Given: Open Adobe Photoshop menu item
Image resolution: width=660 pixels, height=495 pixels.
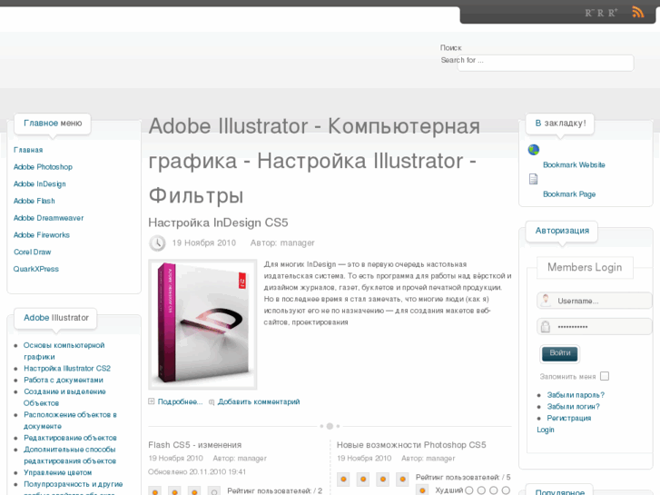Looking at the screenshot, I should 43,167.
